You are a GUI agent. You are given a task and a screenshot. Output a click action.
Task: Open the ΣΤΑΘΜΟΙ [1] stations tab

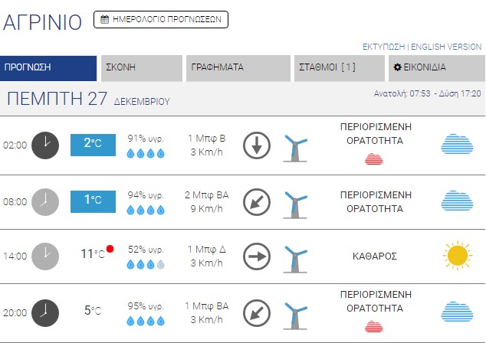pyautogui.click(x=339, y=67)
